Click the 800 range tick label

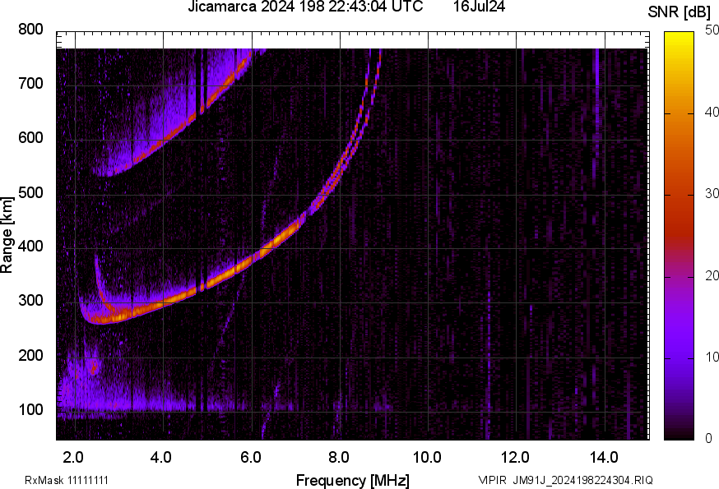30,30
